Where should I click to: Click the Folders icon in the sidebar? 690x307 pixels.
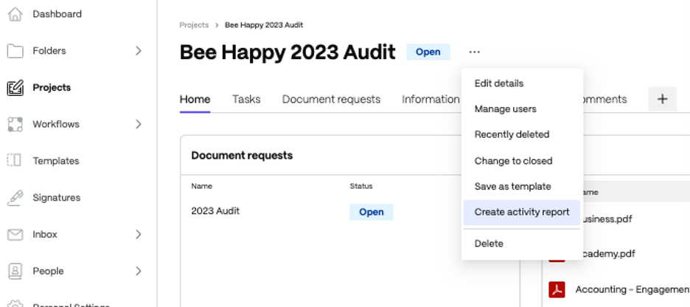coord(15,51)
